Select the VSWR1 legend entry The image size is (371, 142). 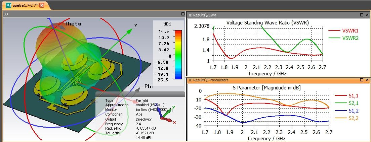pos(344,31)
